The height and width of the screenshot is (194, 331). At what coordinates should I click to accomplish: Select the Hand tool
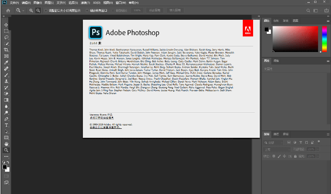click(6, 144)
